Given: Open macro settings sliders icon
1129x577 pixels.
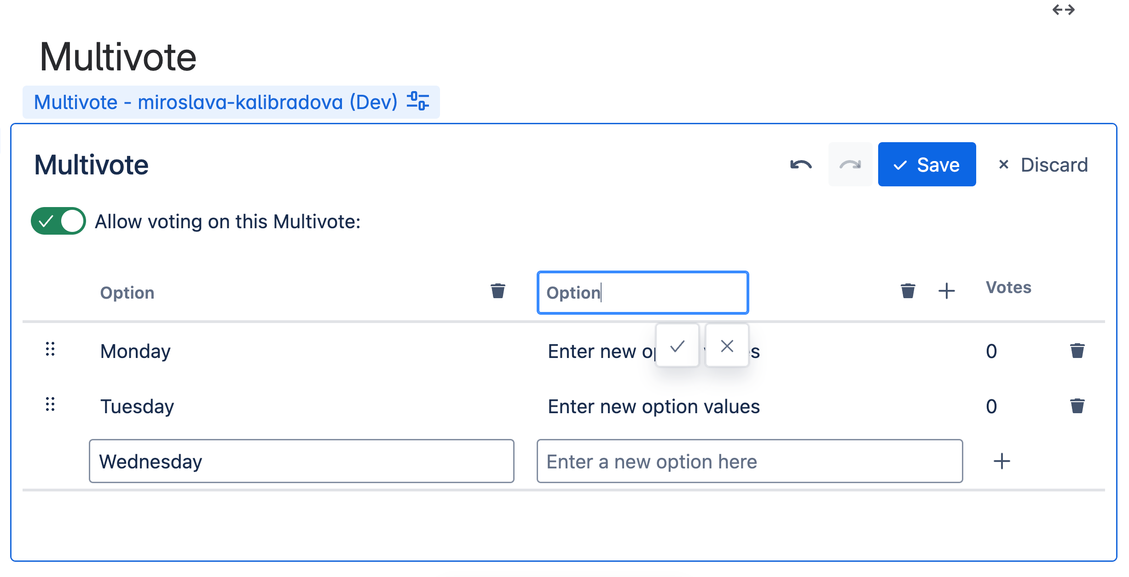Looking at the screenshot, I should click(417, 102).
